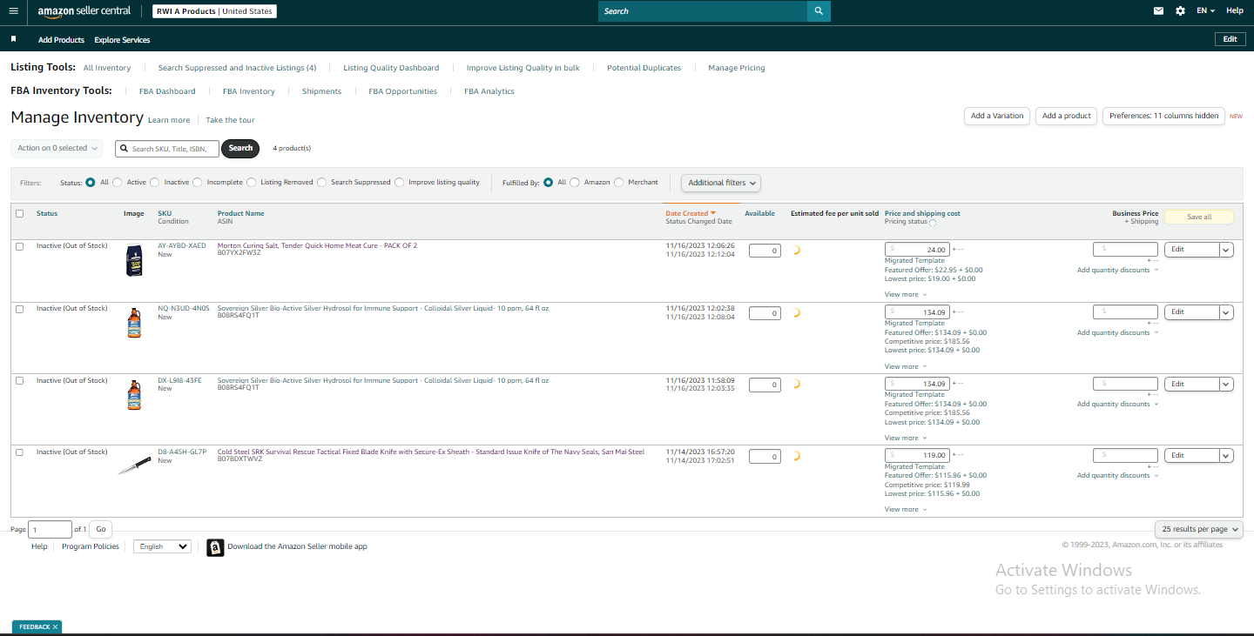The height and width of the screenshot is (636, 1254).
Task: Check the row checkbox for SKU NQ-N3UD-4N0S
Action: click(x=19, y=309)
